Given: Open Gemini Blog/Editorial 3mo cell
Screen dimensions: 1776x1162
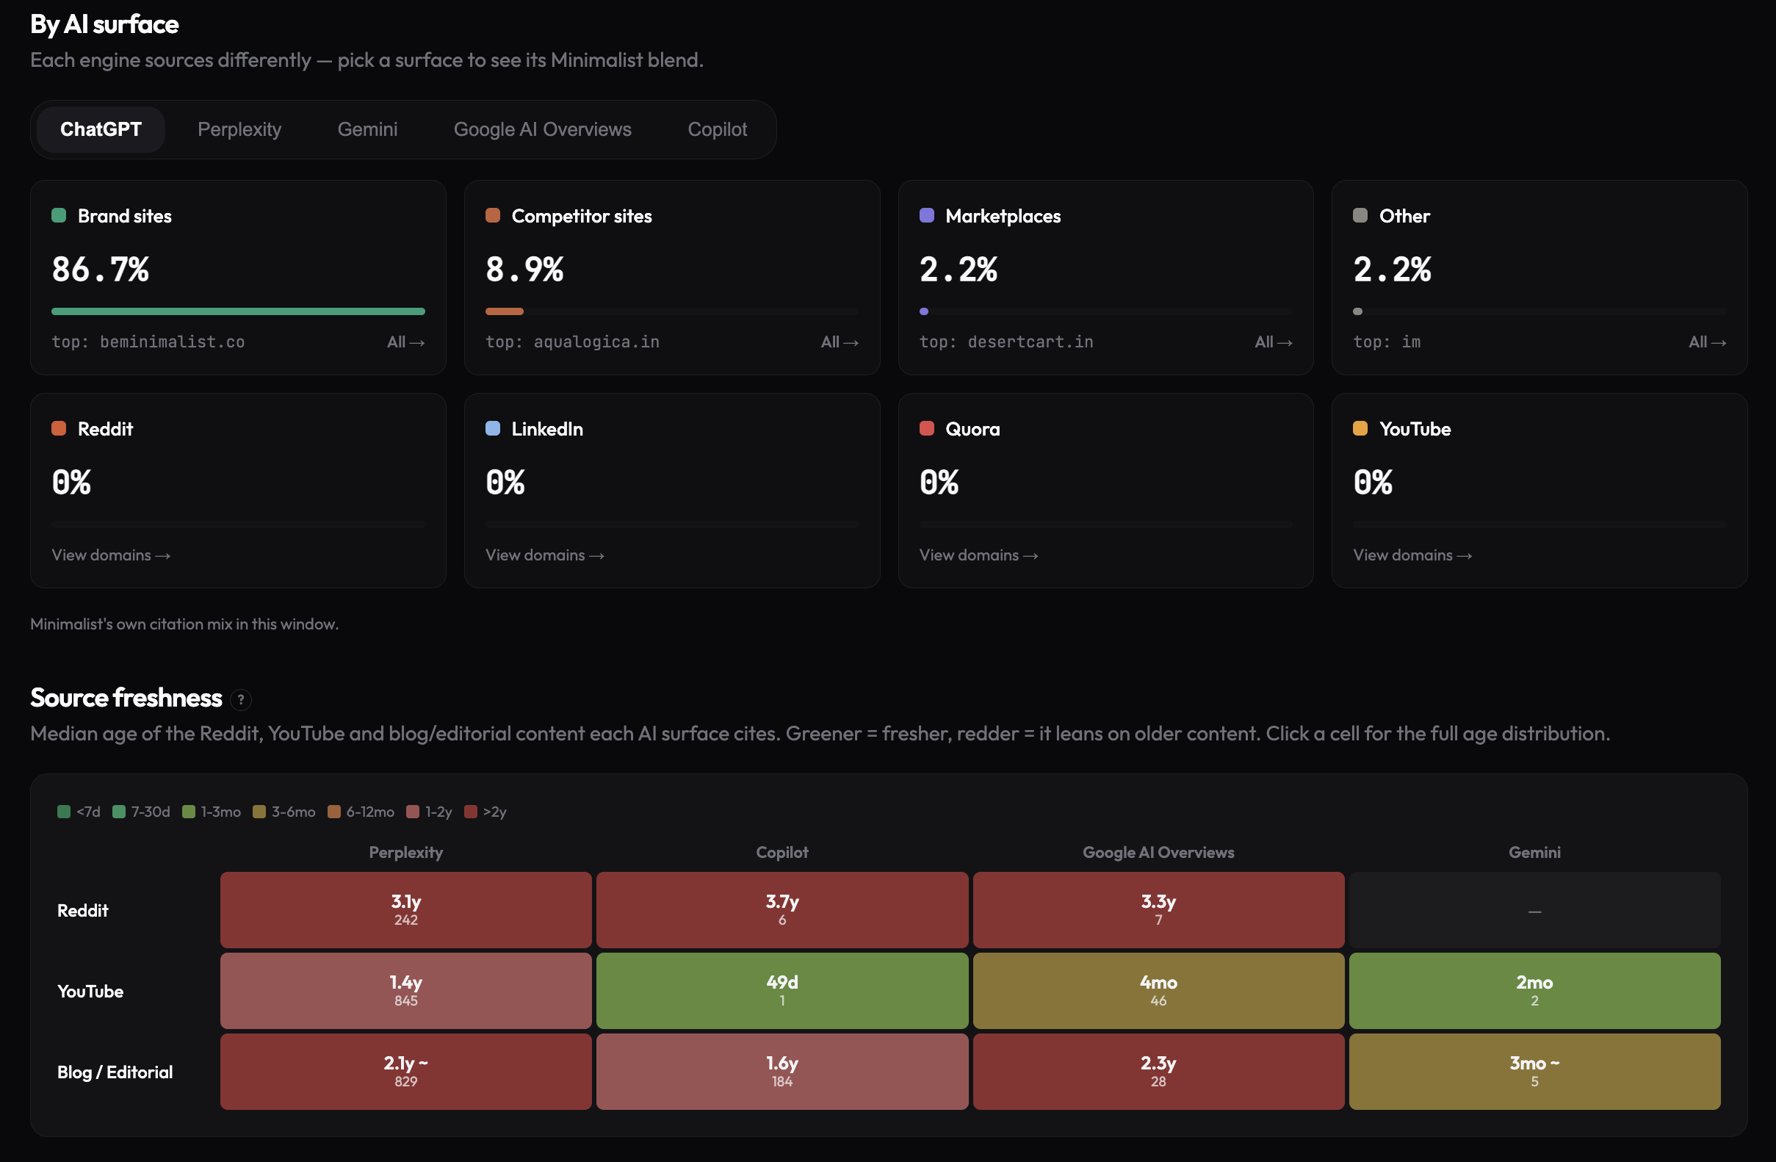Looking at the screenshot, I should point(1534,1071).
